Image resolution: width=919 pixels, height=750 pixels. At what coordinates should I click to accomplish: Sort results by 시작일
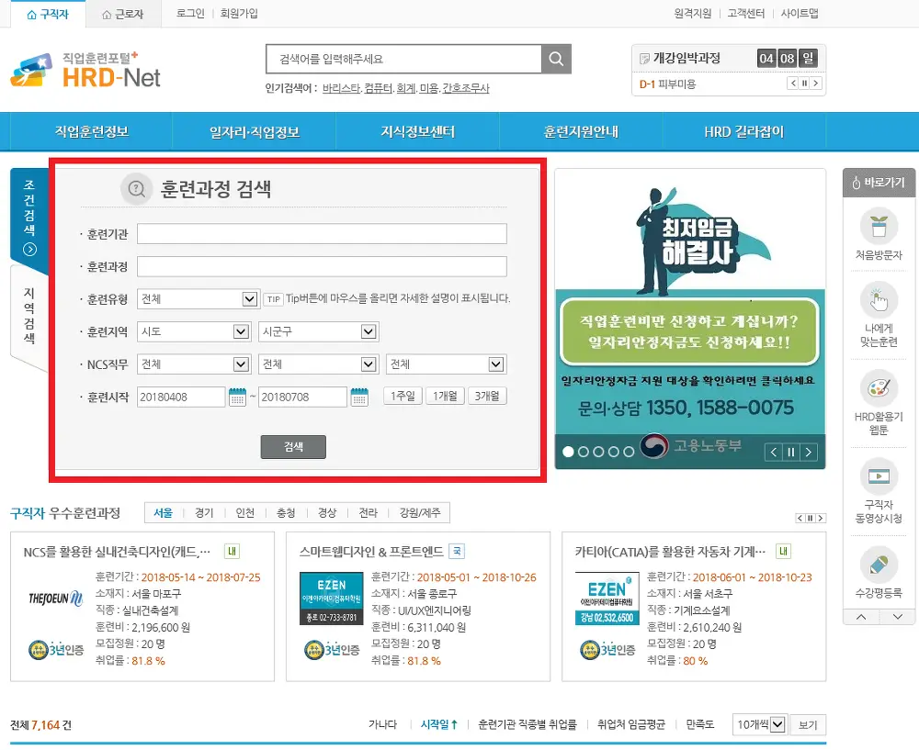(x=438, y=725)
